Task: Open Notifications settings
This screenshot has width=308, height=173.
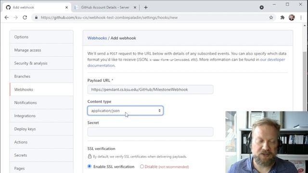Action: pos(41,102)
